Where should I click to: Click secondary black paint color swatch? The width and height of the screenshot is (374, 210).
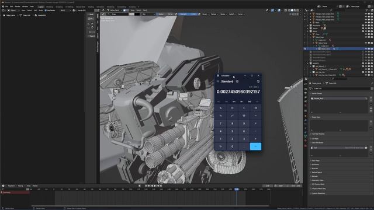click(137, 14)
